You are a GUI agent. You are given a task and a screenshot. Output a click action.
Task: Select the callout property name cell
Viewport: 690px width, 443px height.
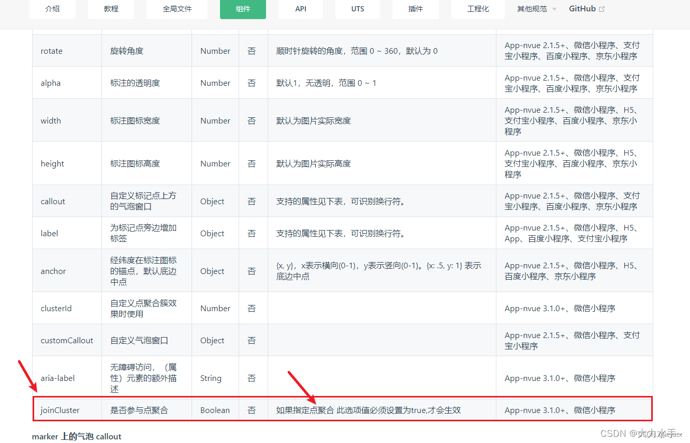pyautogui.click(x=67, y=201)
